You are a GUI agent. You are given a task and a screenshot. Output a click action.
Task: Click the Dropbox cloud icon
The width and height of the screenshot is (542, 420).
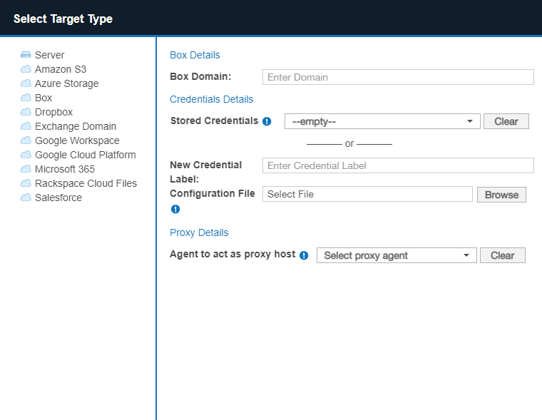[26, 112]
